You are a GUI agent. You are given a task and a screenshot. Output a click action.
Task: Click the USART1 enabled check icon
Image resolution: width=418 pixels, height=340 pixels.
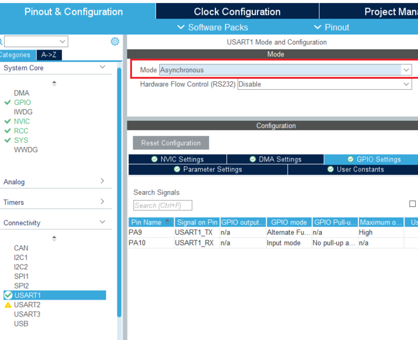pos(8,295)
